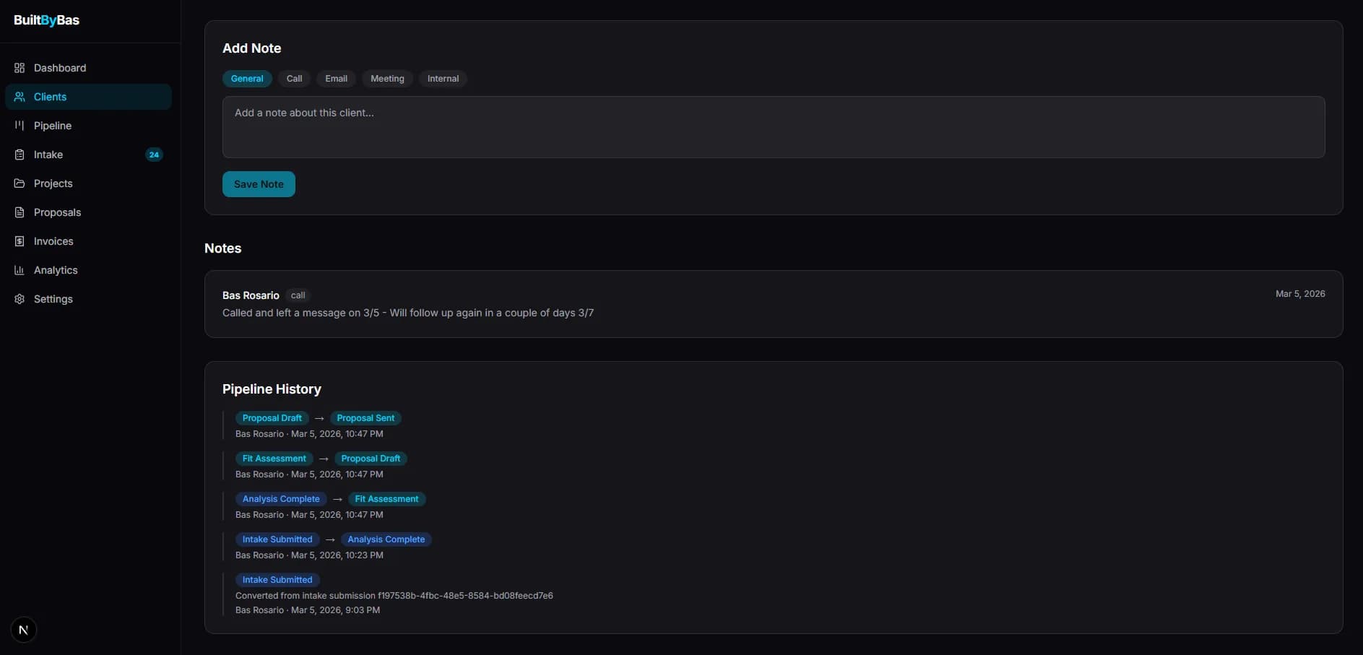Select the Call note type

(x=294, y=79)
